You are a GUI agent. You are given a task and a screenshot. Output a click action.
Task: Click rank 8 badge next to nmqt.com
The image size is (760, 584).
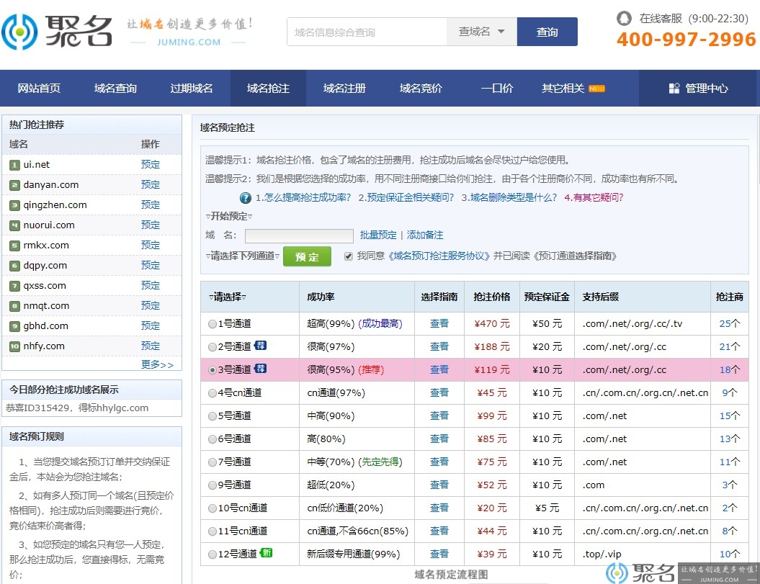point(14,306)
